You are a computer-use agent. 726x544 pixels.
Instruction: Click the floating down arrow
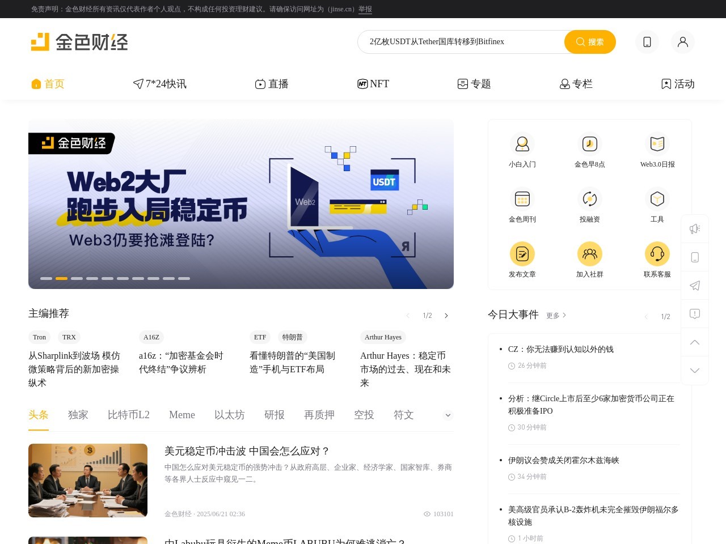tap(695, 371)
